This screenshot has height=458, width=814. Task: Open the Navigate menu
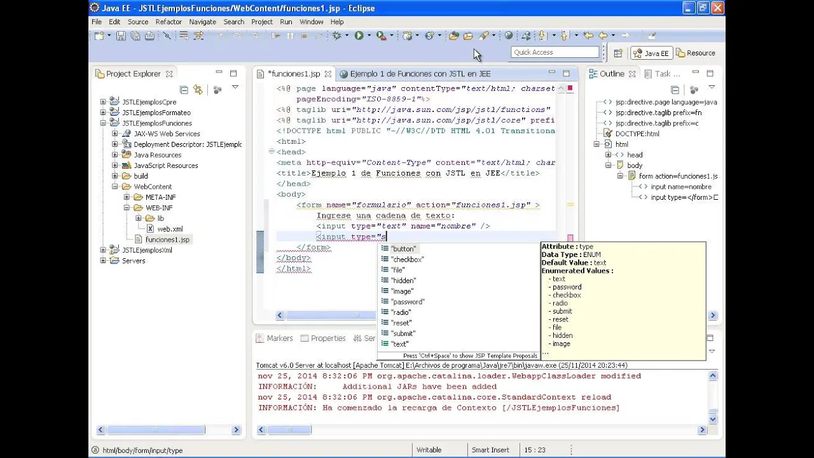coord(202,22)
